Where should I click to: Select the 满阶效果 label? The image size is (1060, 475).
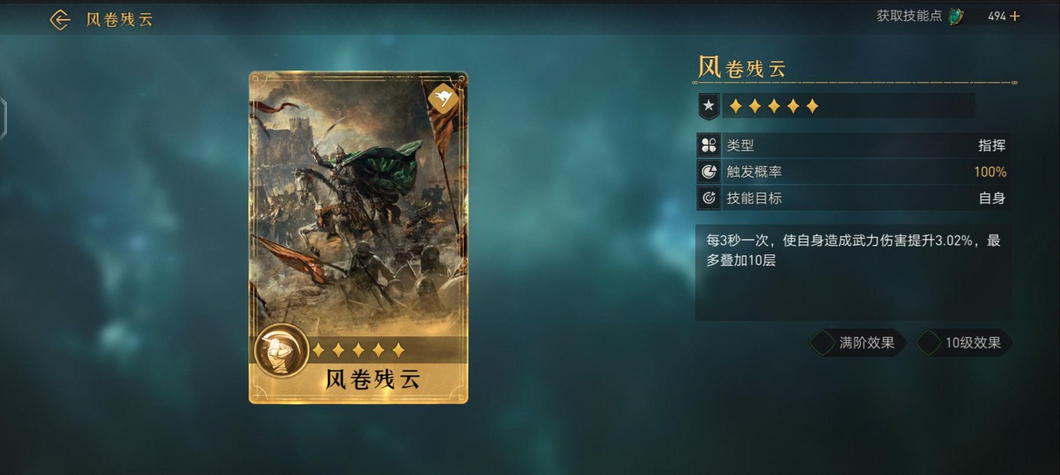(x=867, y=343)
